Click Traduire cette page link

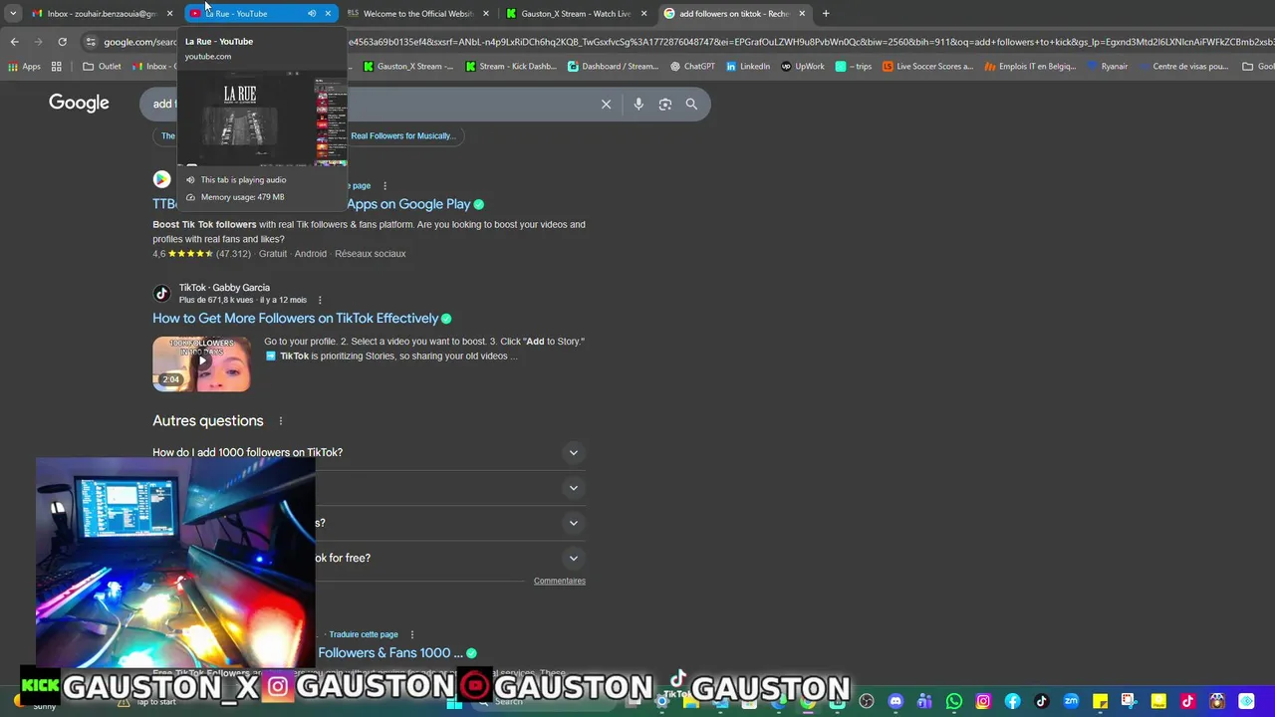(x=364, y=634)
